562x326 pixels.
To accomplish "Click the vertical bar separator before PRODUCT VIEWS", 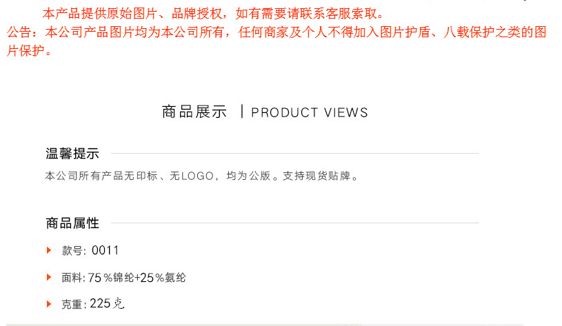I will pos(242,111).
